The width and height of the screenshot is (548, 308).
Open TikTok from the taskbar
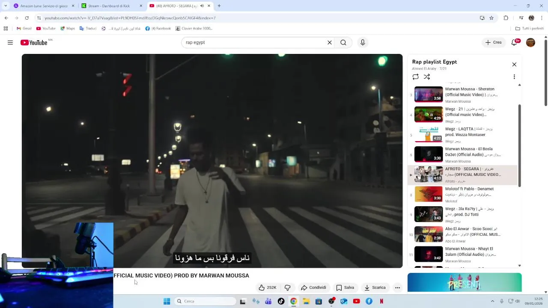281,301
